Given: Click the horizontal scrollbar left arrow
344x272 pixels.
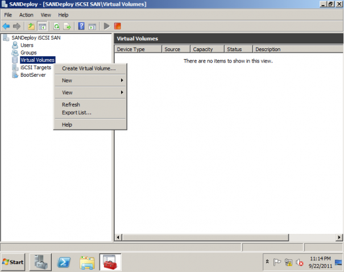Looking at the screenshot, I should 118,237.
